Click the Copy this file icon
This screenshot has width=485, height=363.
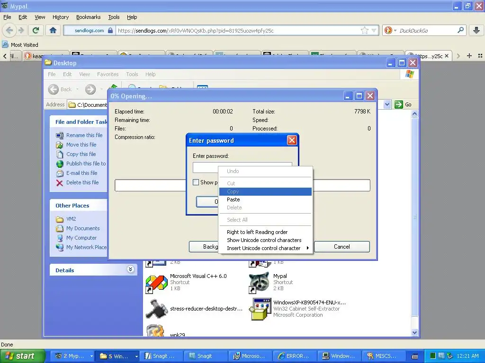point(60,155)
